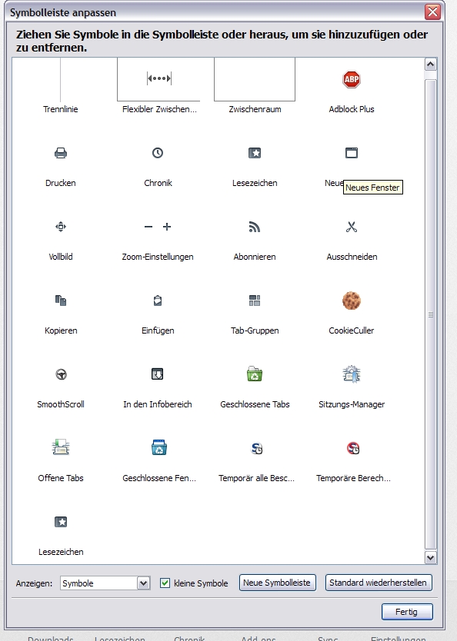Select the empty Zwischenraum spacer box
This screenshot has width=457, height=641.
(x=255, y=79)
